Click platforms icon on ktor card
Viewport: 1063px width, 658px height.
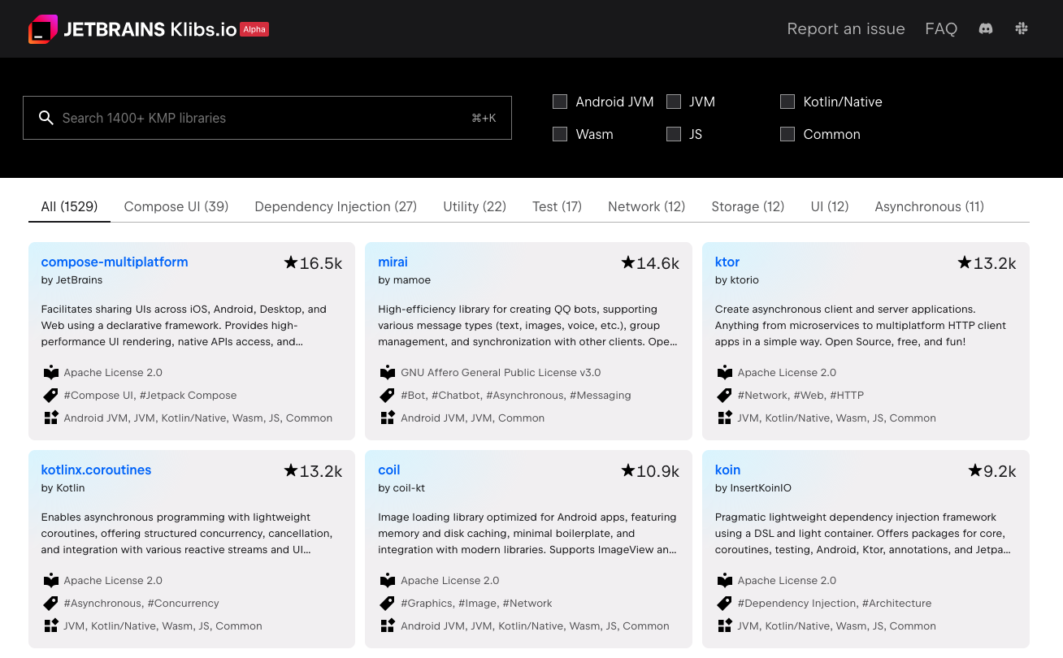tap(725, 418)
